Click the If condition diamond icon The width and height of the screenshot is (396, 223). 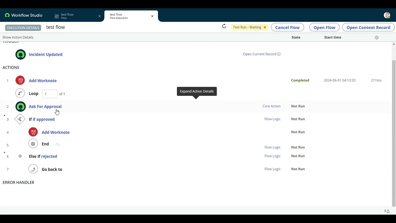[20, 119]
